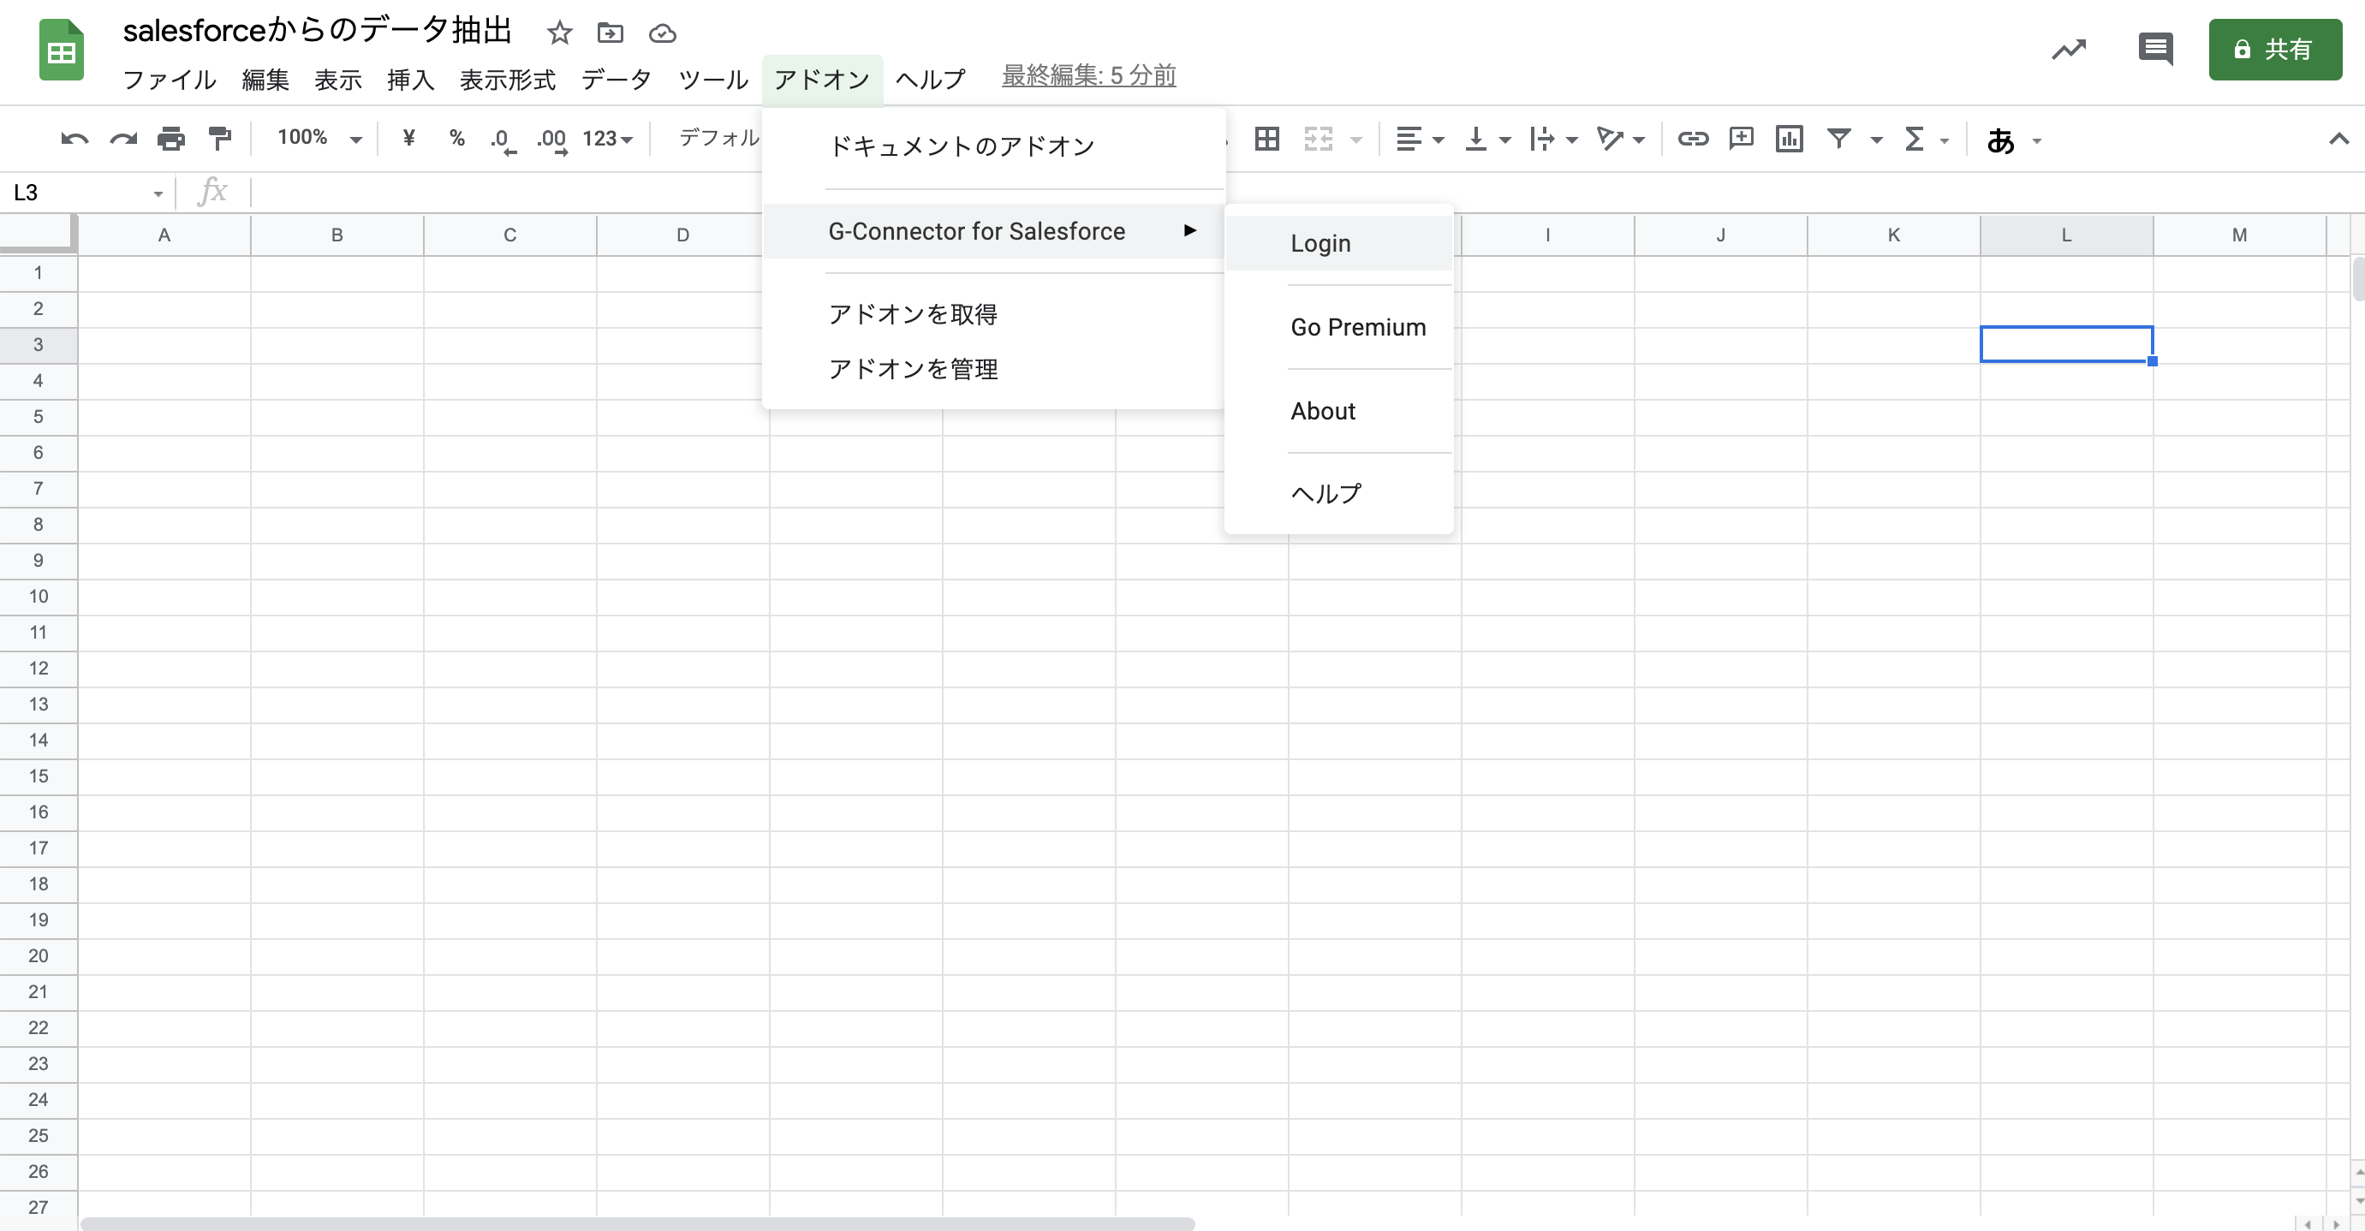Open the comment history icon
The width and height of the screenshot is (2365, 1231).
[x=2154, y=49]
